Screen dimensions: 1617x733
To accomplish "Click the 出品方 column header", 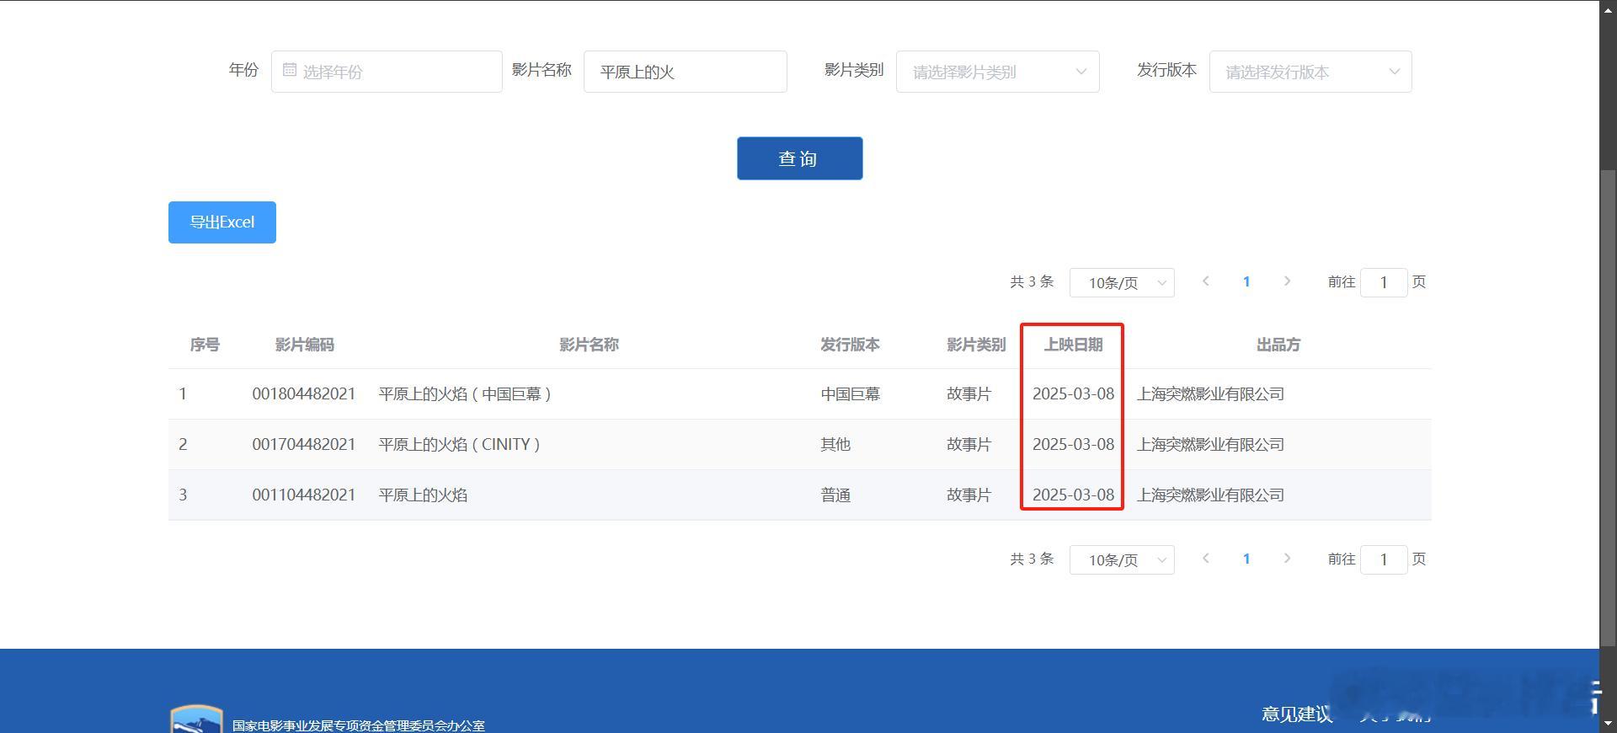I will pos(1278,345).
